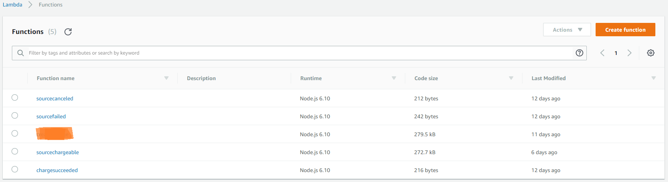Click the Create function button
668x182 pixels.
625,30
